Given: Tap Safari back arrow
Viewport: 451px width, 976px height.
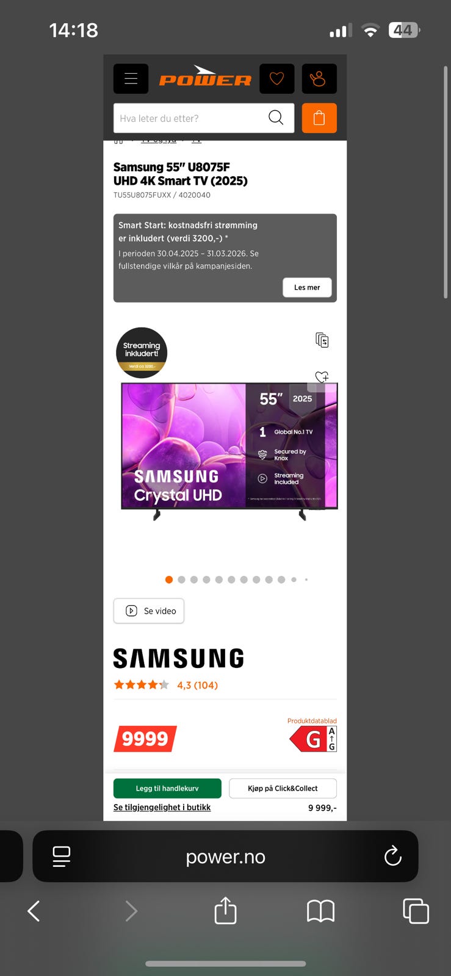Looking at the screenshot, I should click(34, 911).
